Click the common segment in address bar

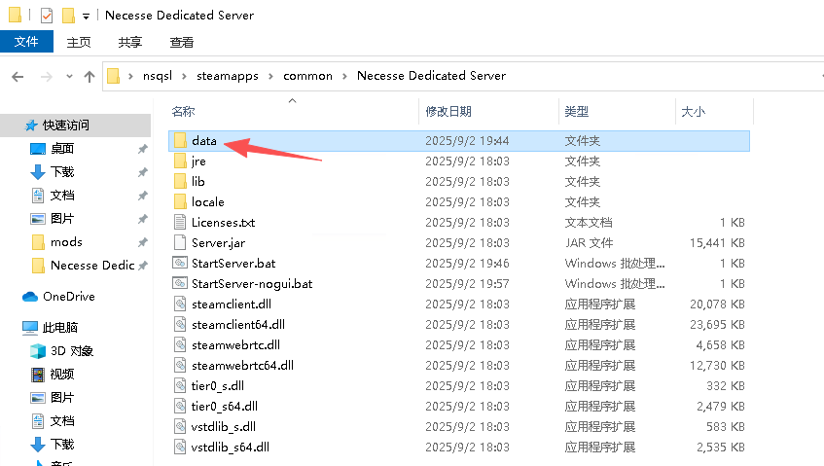pyautogui.click(x=307, y=76)
